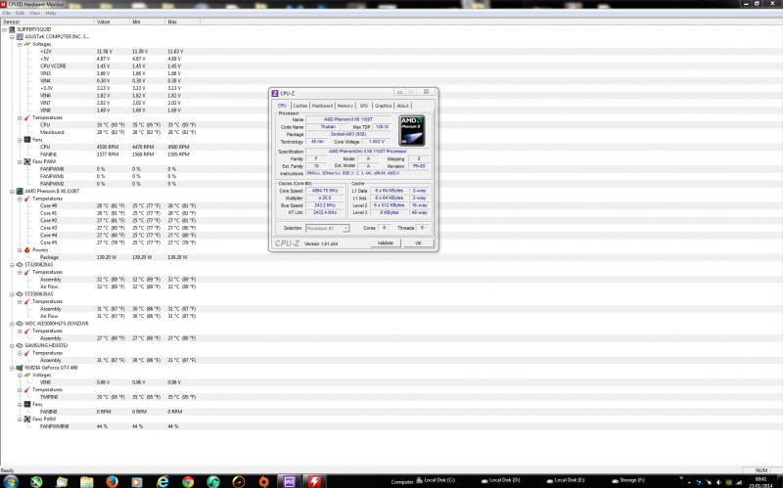The image size is (783, 488).
Task: Open Local Disk (D:) from the taskbar toolbar
Action: 501,480
